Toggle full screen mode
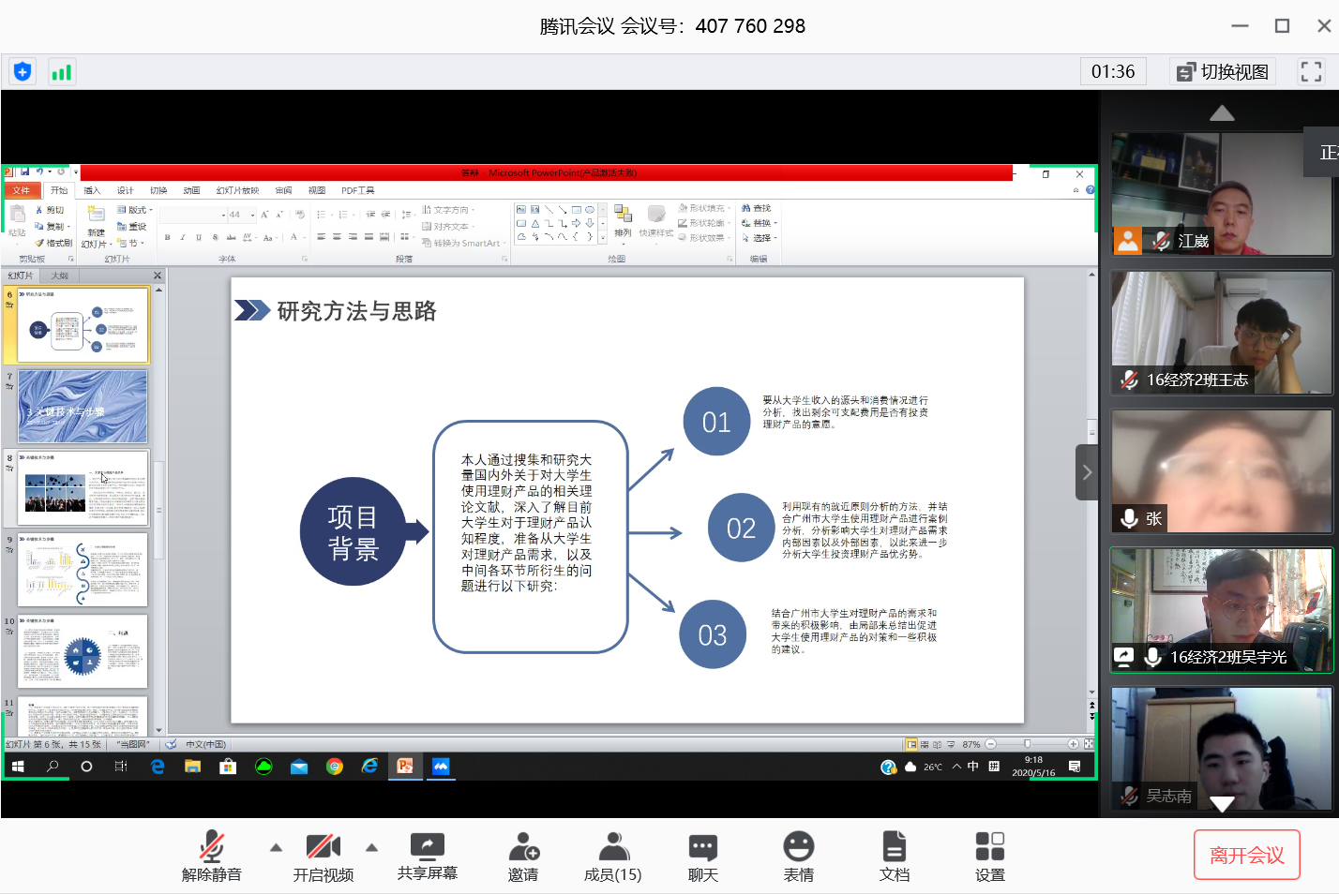The height and width of the screenshot is (894, 1339). click(1311, 72)
